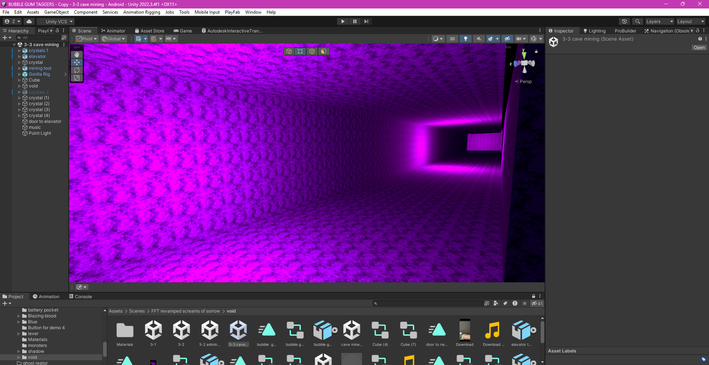Toggle scene audio mute

(x=479, y=39)
